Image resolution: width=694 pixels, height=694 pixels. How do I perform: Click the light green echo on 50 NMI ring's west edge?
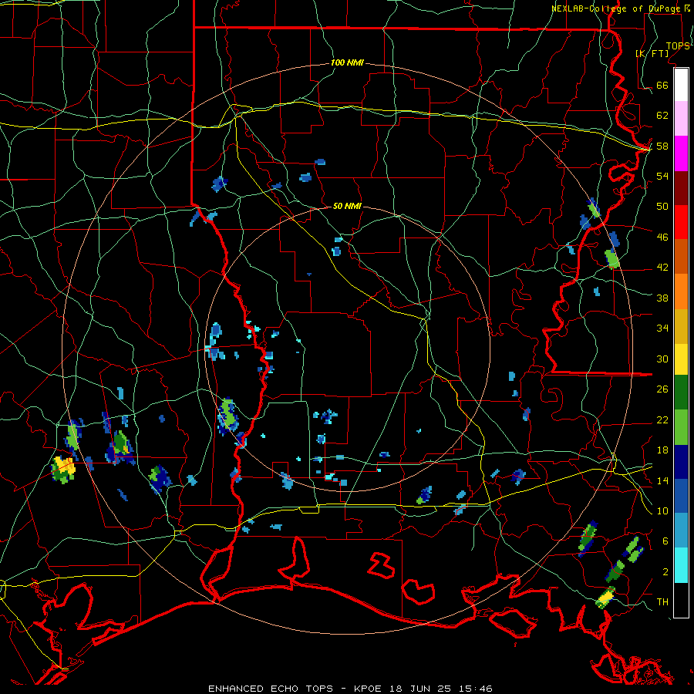coord(228,413)
